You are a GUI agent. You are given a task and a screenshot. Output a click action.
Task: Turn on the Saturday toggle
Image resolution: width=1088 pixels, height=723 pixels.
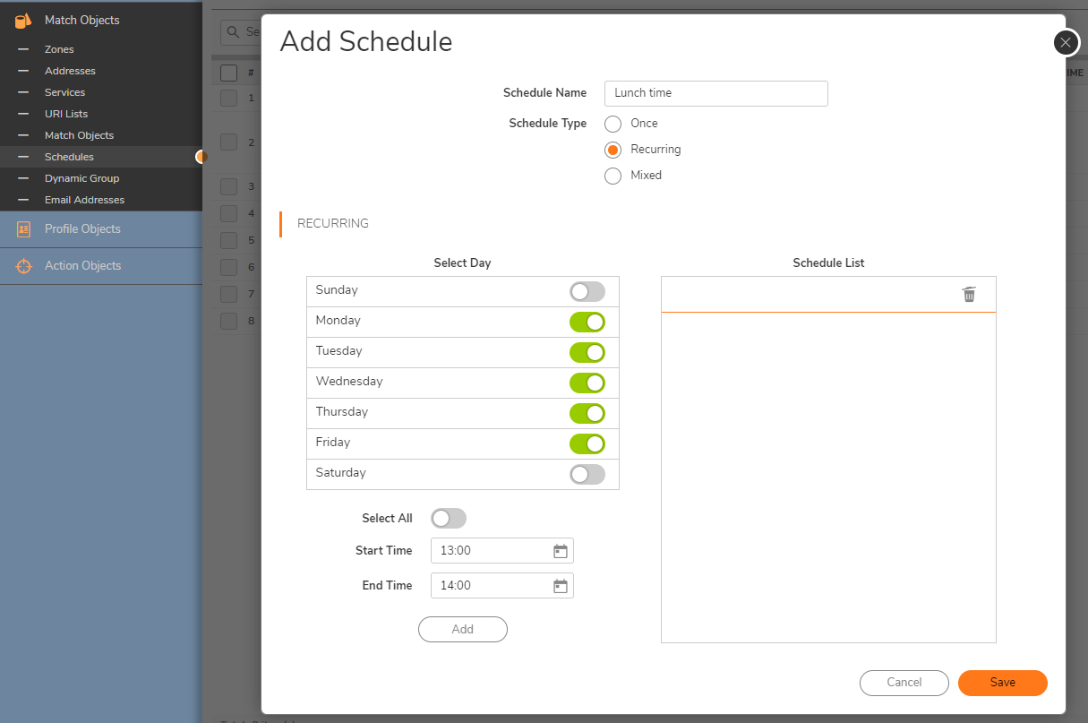(x=587, y=474)
